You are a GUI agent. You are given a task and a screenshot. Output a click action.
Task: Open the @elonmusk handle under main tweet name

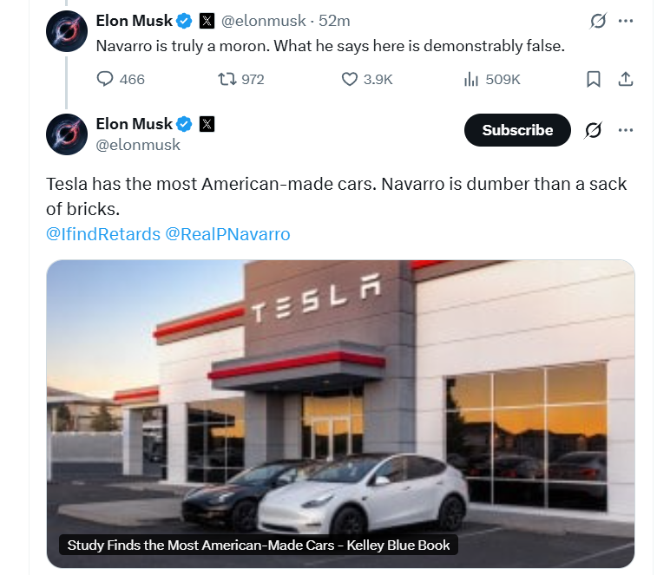[x=138, y=145]
